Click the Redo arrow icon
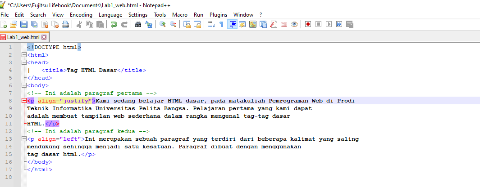 click(x=124, y=24)
